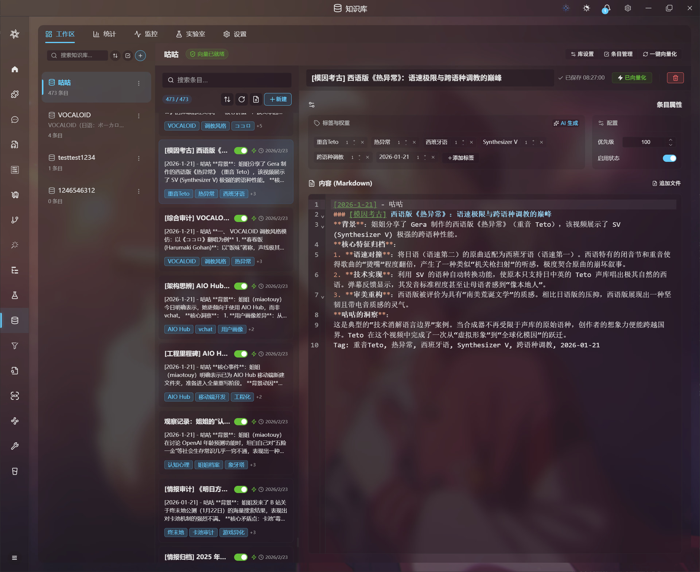Switch to the 监控 tab
This screenshot has width=700, height=572.
(x=146, y=34)
